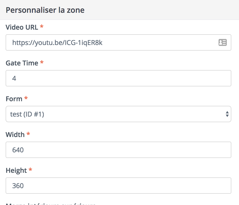Click the required asterisk next to Video URL
This screenshot has width=239, height=205.
(42, 27)
